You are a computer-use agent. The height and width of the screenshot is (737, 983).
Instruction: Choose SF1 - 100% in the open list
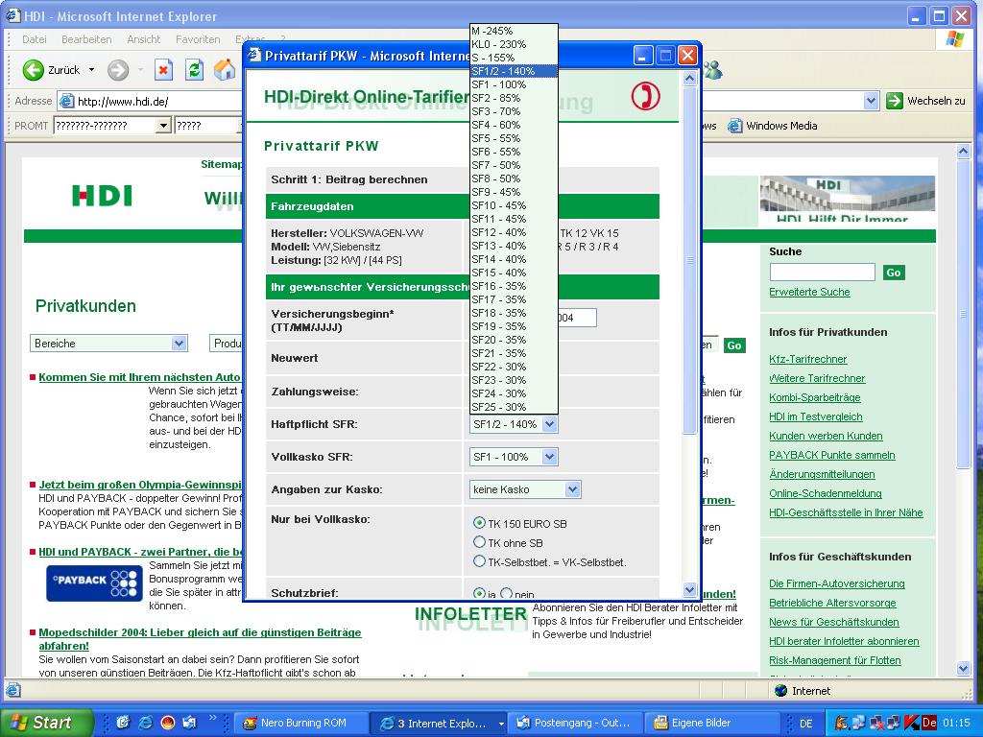[514, 84]
